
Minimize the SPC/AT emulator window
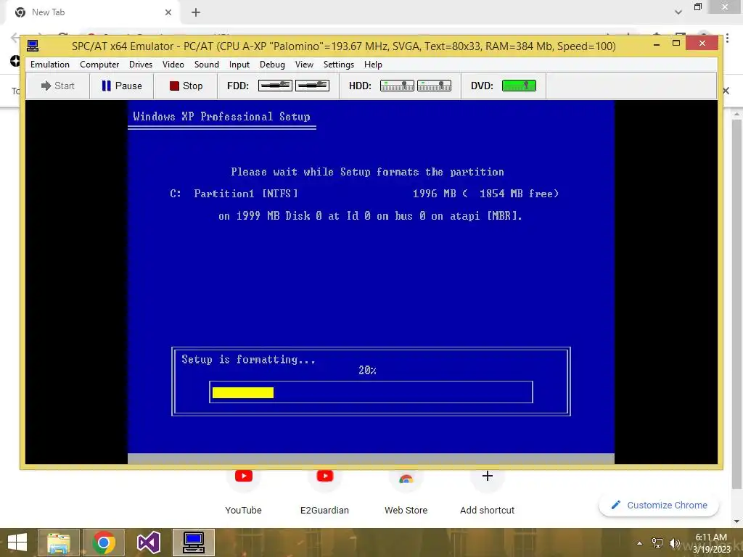(657, 44)
